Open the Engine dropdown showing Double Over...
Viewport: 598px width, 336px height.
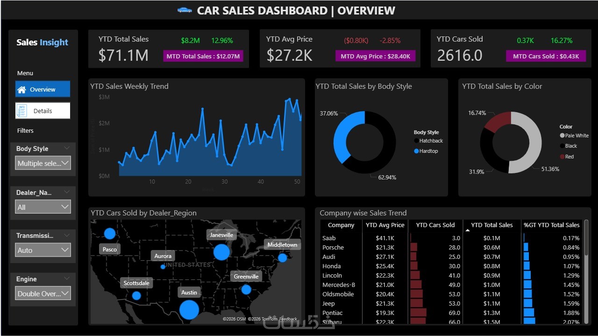43,293
